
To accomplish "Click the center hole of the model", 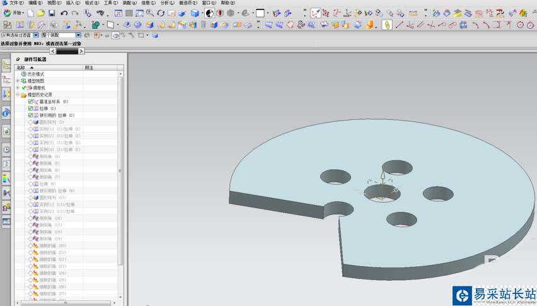I will pos(382,193).
